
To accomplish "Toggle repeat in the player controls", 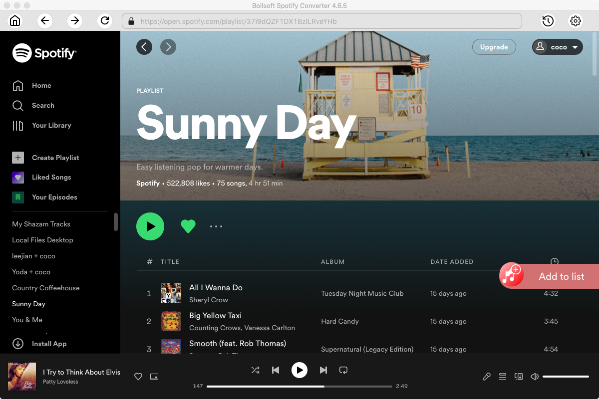I will pos(343,370).
